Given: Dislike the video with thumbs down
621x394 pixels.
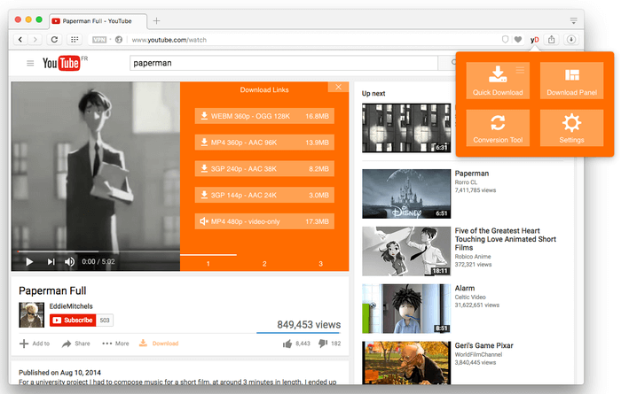Looking at the screenshot, I should pyautogui.click(x=323, y=343).
